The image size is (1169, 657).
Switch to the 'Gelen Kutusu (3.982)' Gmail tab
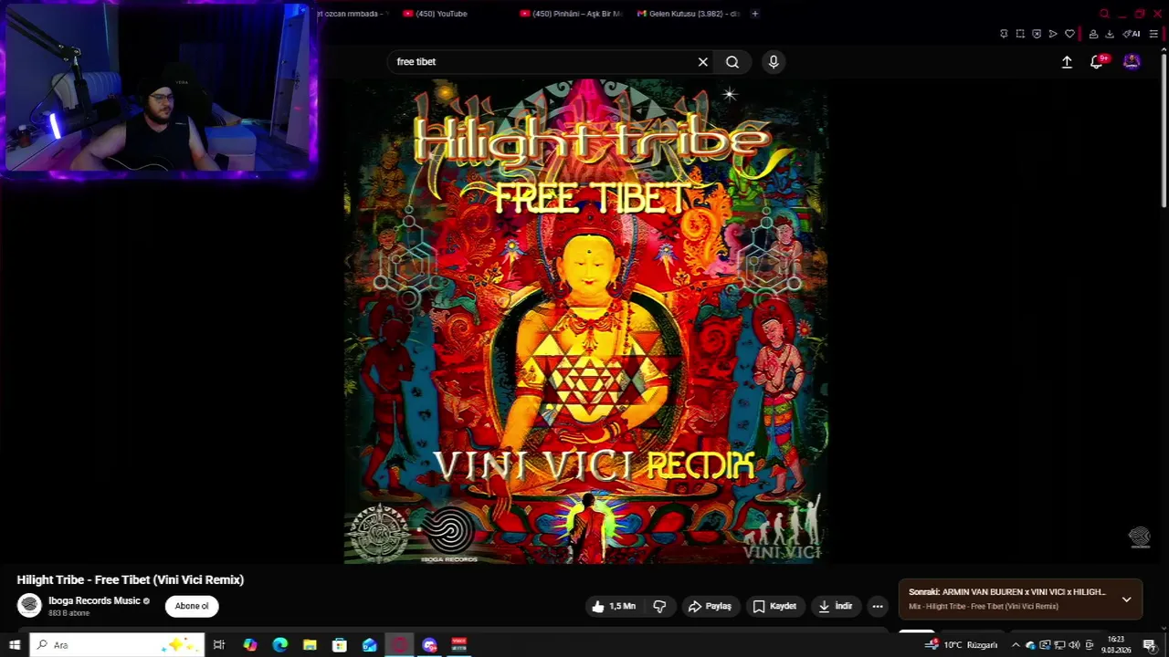click(x=688, y=14)
